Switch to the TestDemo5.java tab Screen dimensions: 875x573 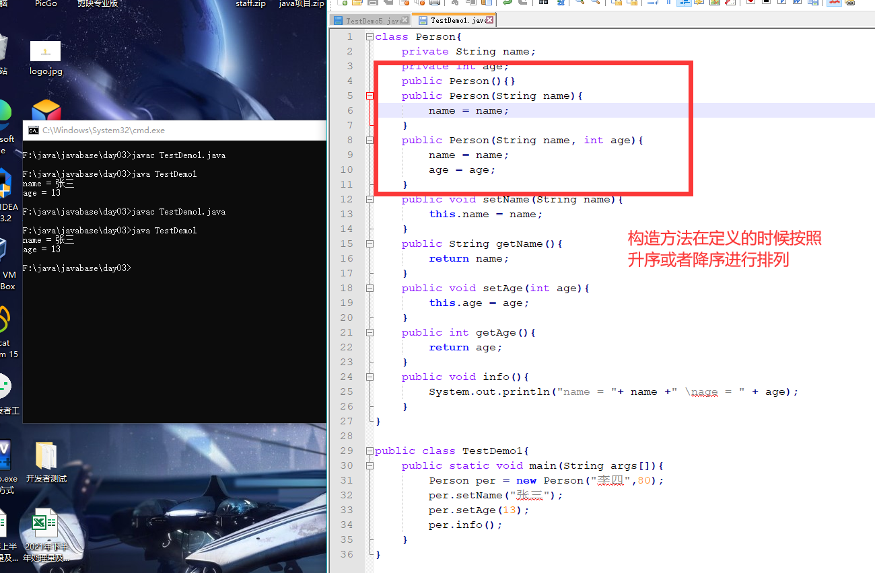pyautogui.click(x=370, y=20)
